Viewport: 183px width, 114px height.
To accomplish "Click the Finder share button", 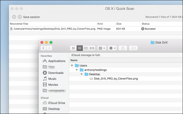I will [x=123, y=48].
